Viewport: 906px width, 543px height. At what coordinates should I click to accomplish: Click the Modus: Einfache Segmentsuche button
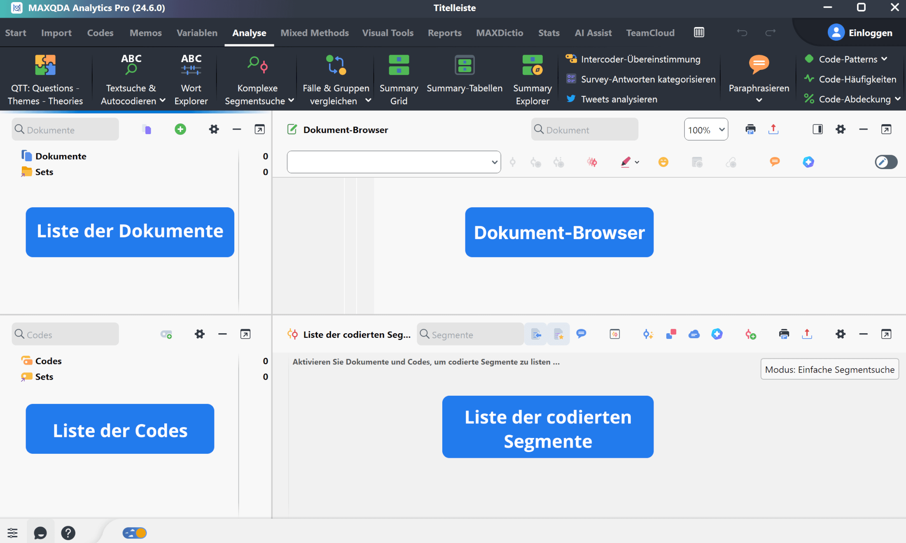point(829,369)
